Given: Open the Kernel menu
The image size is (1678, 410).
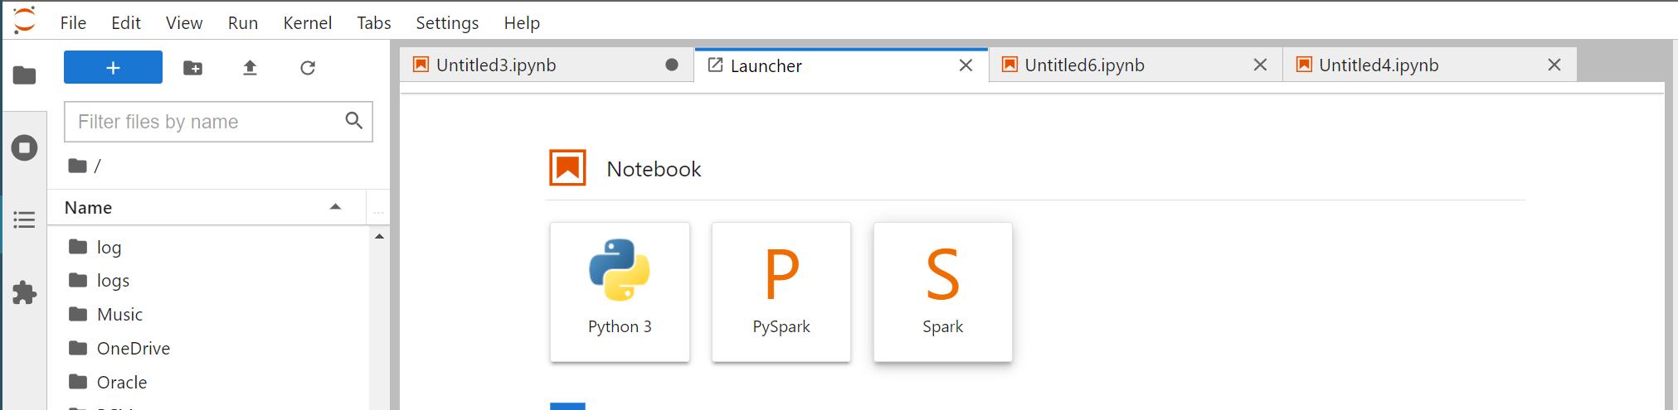Looking at the screenshot, I should tap(308, 23).
